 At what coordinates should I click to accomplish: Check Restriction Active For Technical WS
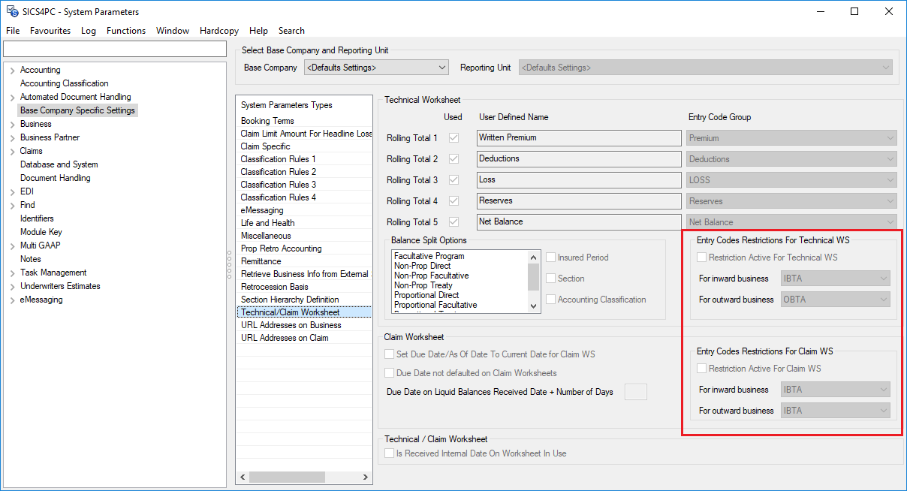[701, 258]
